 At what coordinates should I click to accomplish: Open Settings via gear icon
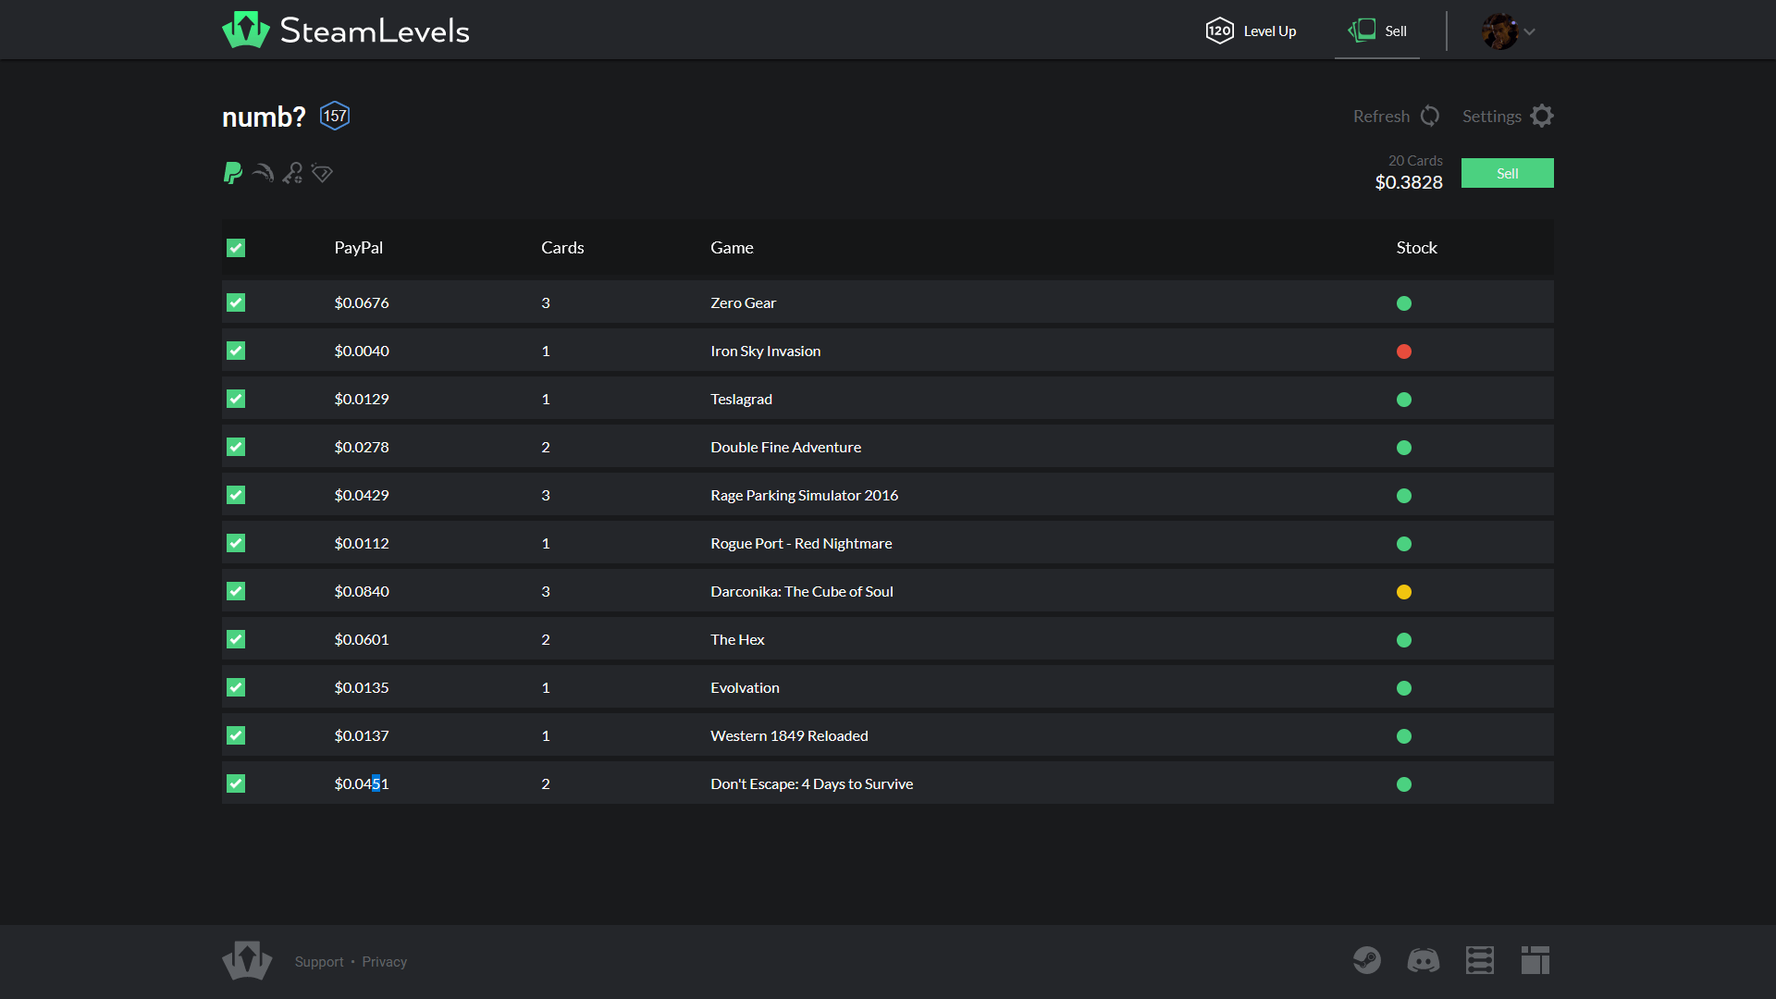click(x=1542, y=116)
